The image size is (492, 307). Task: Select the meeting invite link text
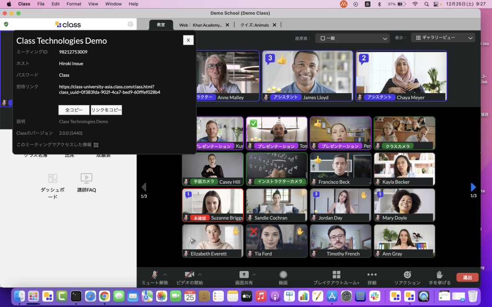click(x=110, y=90)
